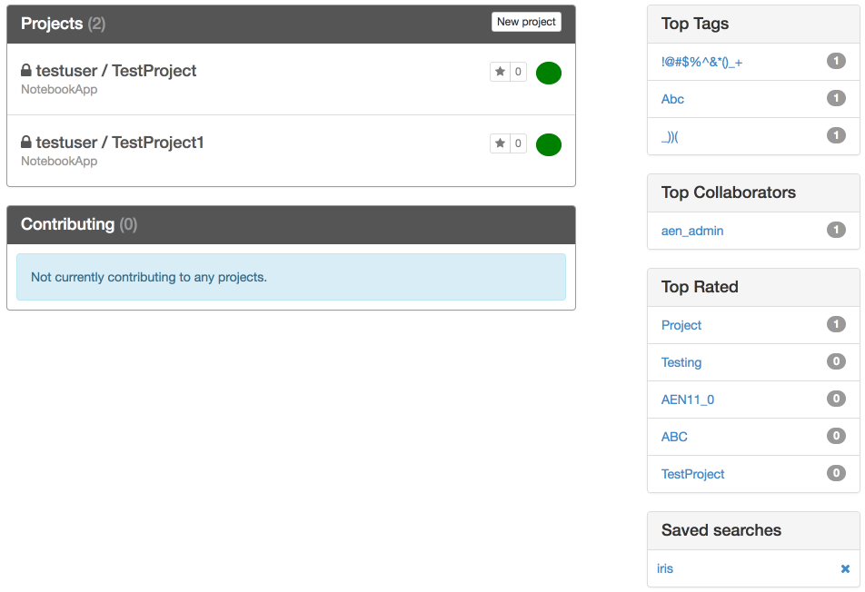The image size is (865, 592).
Task: Open top rated item Testing
Action: 681,362
